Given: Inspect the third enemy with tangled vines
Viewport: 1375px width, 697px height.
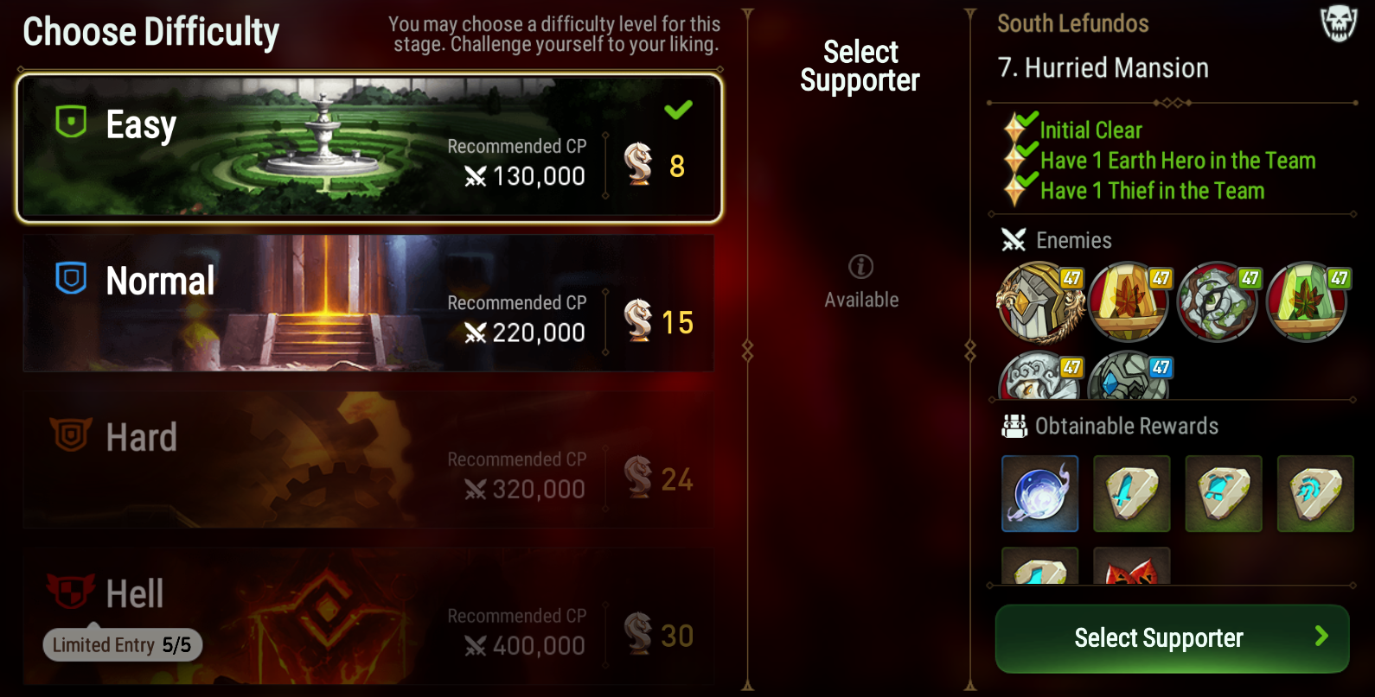Looking at the screenshot, I should pos(1218,302).
